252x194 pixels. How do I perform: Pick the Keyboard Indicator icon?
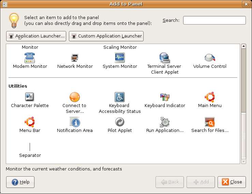pyautogui.click(x=165, y=97)
